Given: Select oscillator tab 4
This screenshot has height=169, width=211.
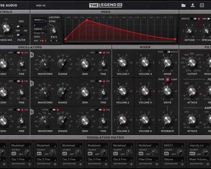Looking at the screenshot, I should click(32, 55).
